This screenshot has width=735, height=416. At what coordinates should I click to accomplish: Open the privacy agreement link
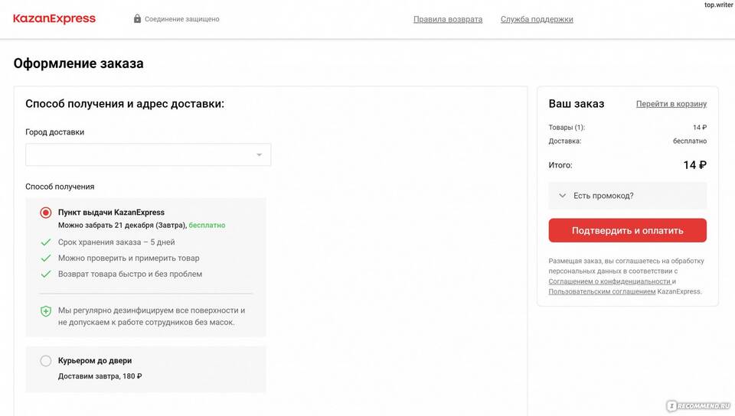609,281
